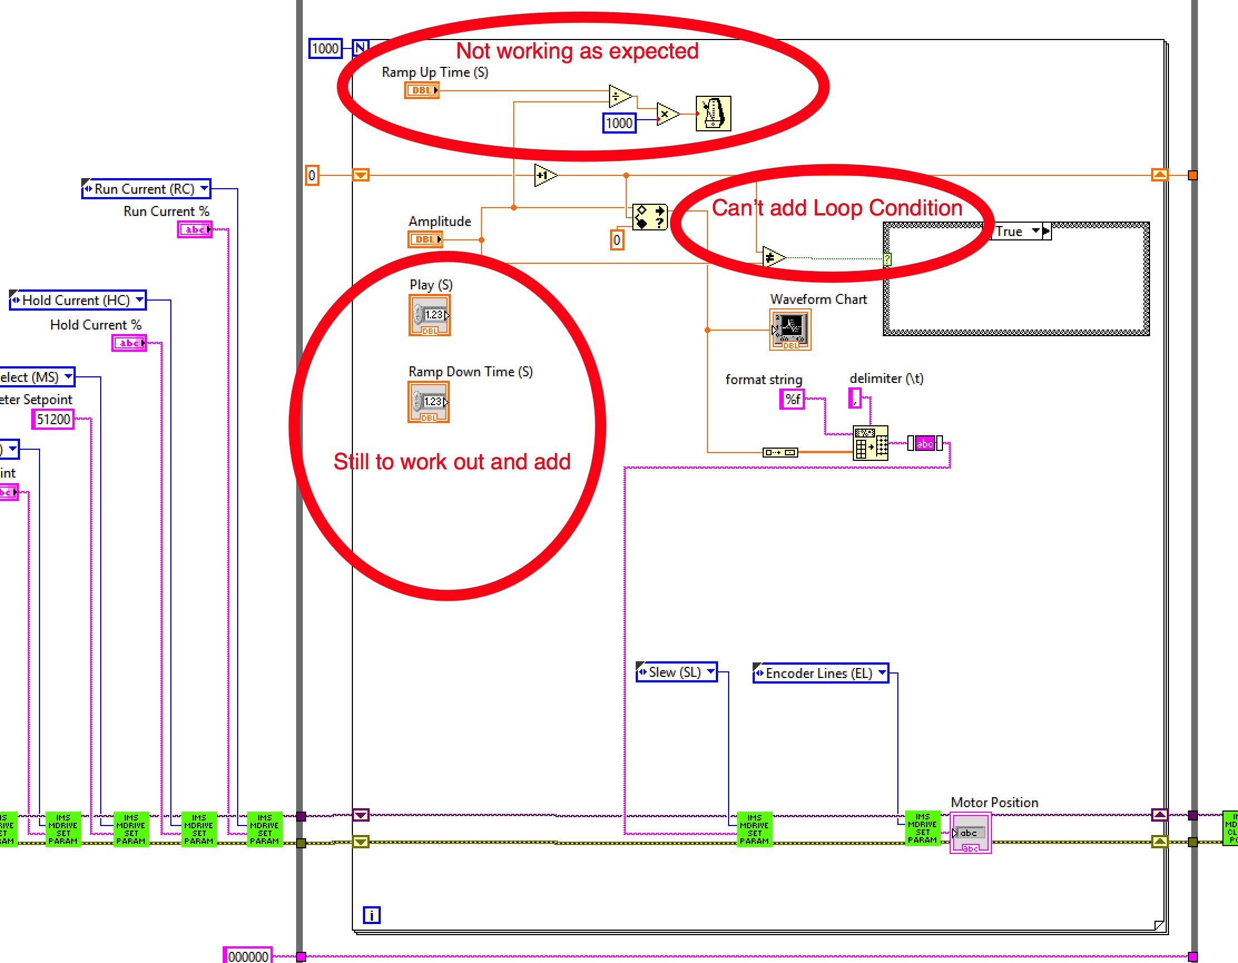Screen dimensions: 1238x963
Task: Select the Waveform Chart terminal
Action: pos(790,330)
